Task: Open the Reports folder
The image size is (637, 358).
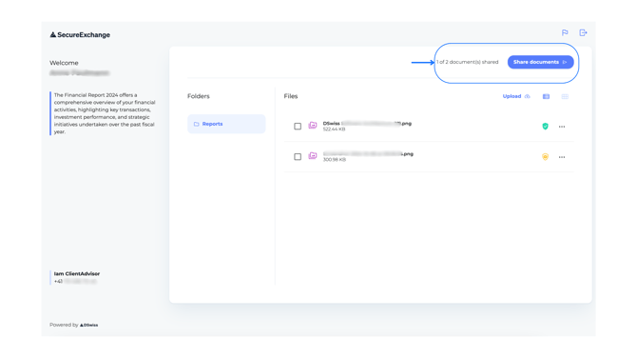Action: (226, 124)
